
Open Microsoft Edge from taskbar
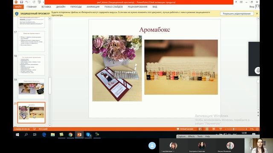pyautogui.click(x=44, y=135)
